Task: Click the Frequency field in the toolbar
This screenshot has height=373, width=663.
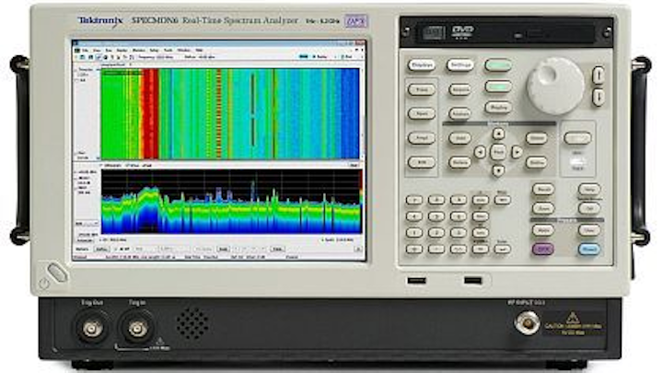Action: [156, 57]
